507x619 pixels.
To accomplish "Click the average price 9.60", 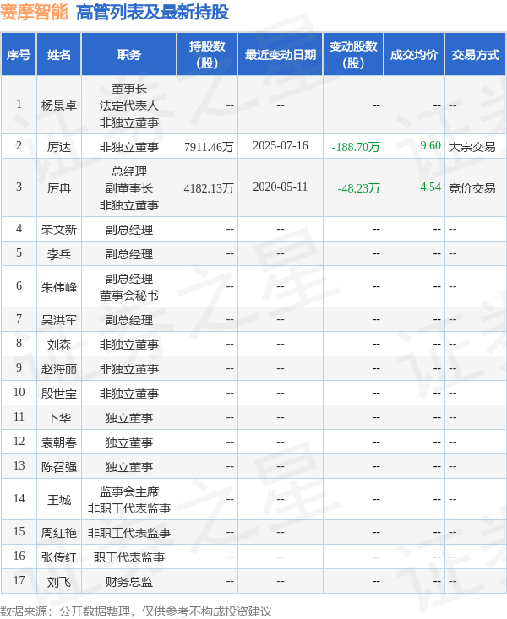I will (x=430, y=145).
